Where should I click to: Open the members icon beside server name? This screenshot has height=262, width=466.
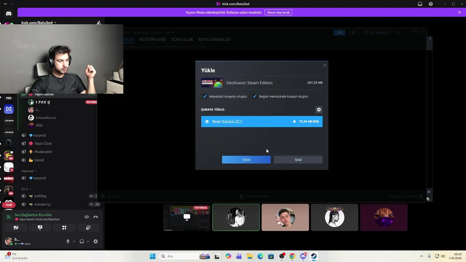coord(99,23)
